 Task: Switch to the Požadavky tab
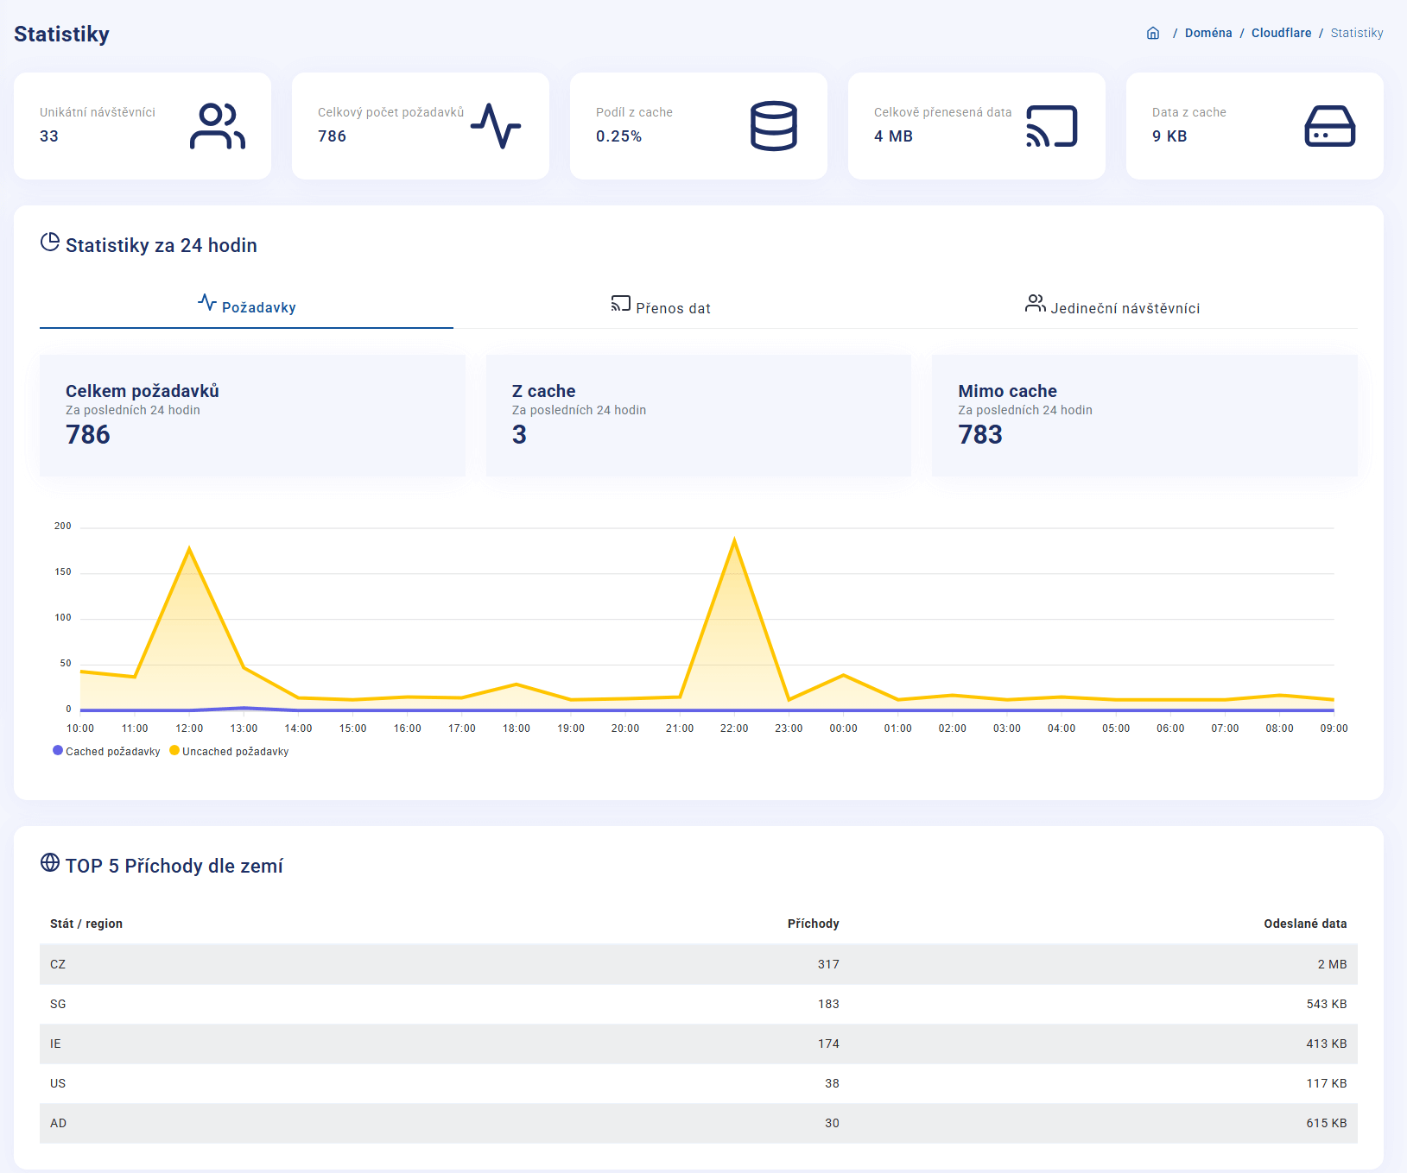click(x=247, y=307)
